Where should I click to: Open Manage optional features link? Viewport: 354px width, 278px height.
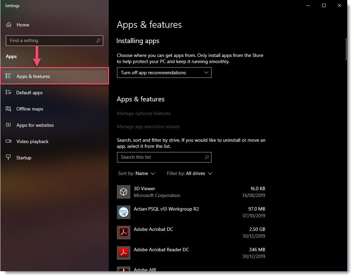[x=144, y=114]
